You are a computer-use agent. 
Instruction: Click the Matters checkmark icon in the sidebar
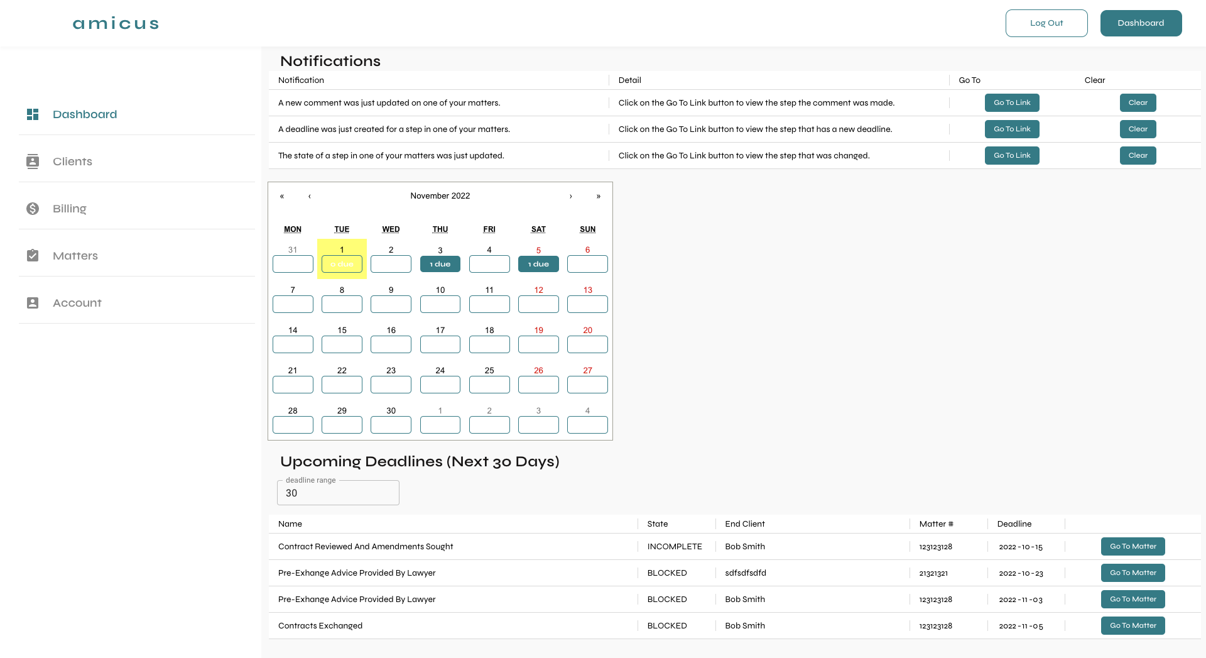(x=33, y=255)
